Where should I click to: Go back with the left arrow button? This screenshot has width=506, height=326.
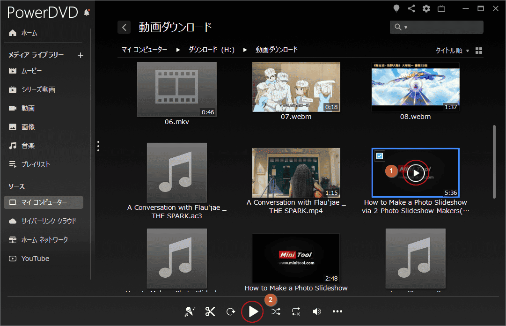pos(124,28)
